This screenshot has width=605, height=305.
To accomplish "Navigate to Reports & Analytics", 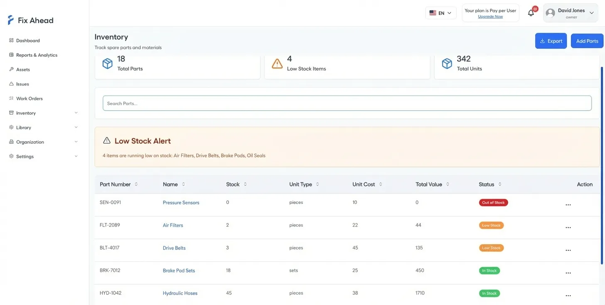I will (37, 55).
